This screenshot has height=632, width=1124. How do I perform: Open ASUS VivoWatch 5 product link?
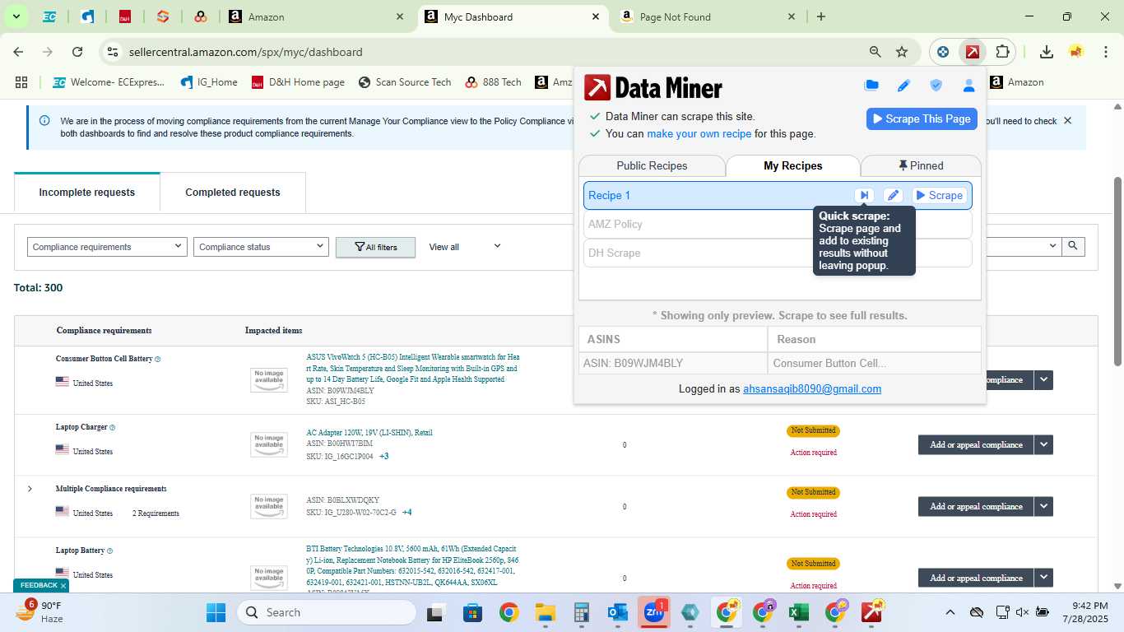(412, 368)
